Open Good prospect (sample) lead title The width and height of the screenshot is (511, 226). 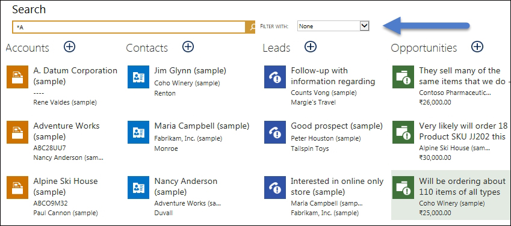(336, 126)
